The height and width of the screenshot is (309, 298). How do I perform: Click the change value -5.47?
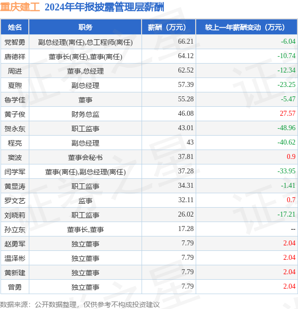click(x=288, y=99)
